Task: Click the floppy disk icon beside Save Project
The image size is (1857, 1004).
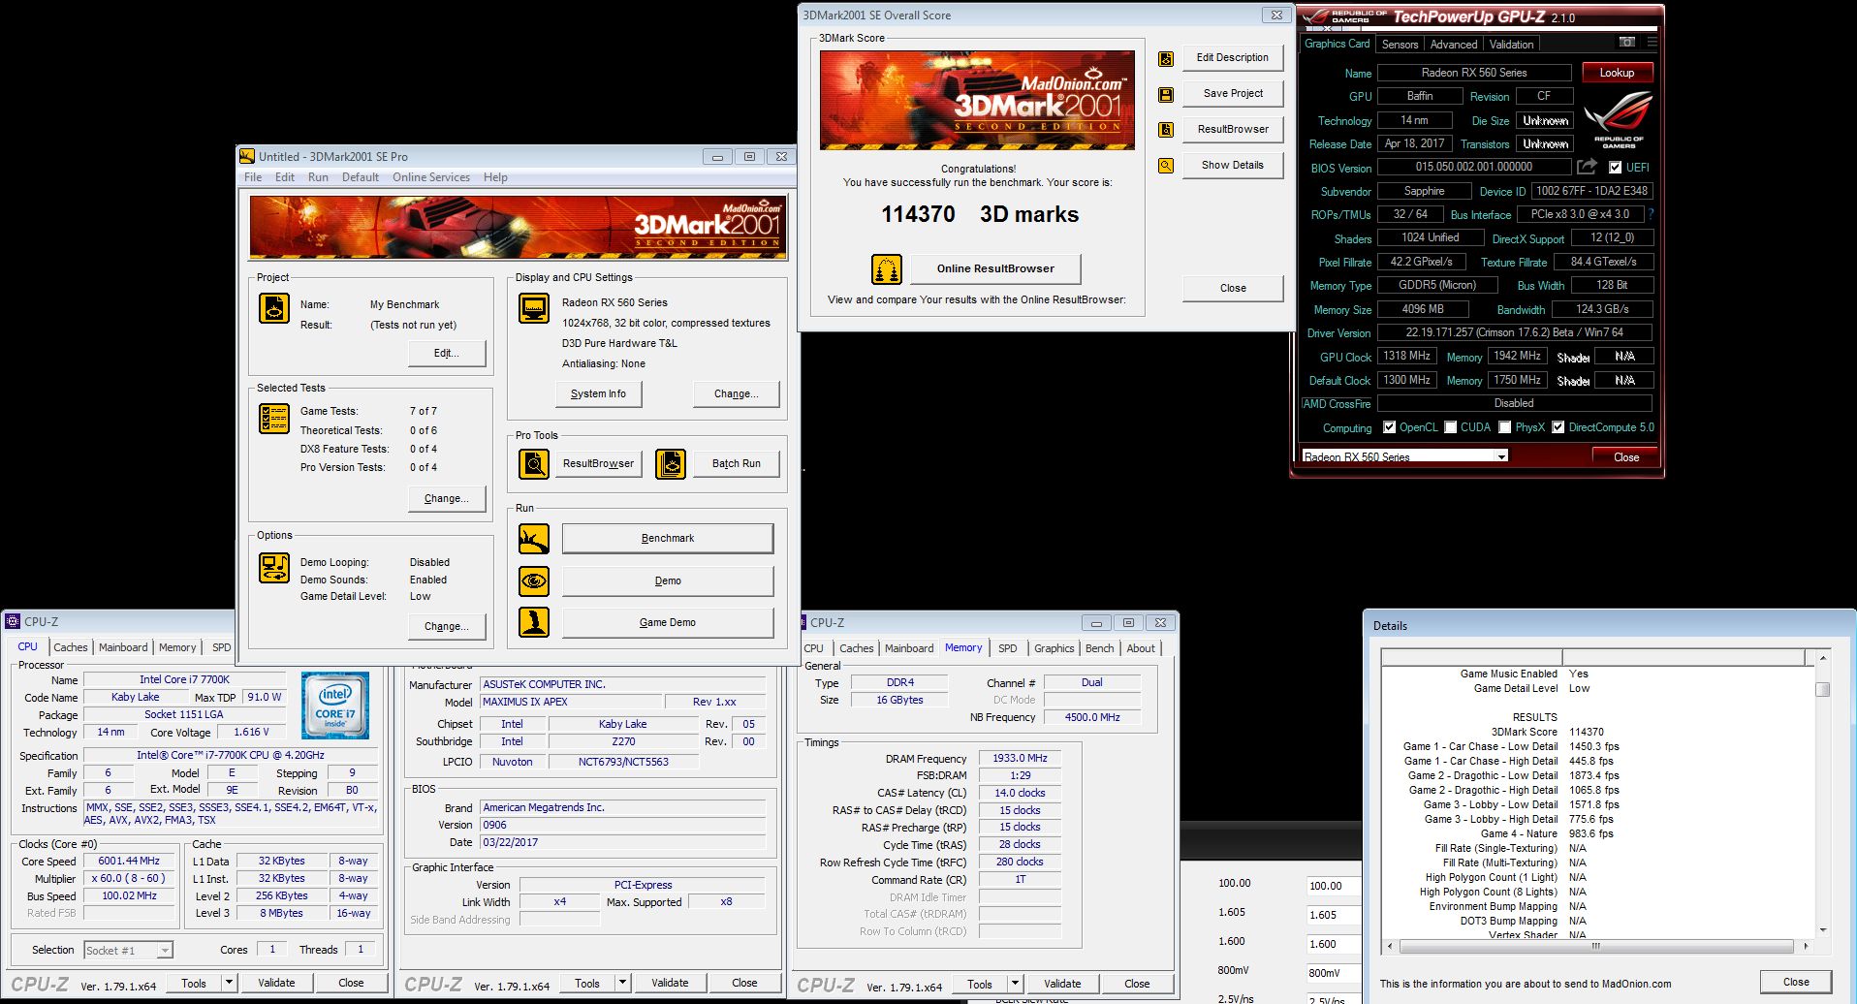Action: coord(1166,94)
